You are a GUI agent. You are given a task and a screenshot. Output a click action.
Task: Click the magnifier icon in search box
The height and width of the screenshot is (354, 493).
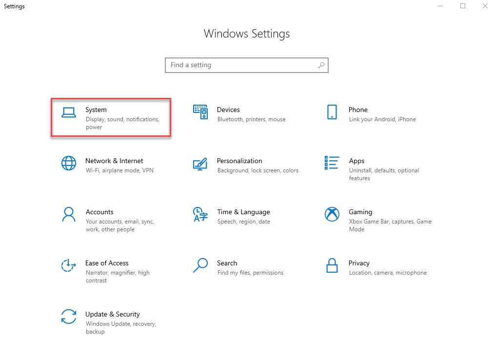click(x=321, y=65)
